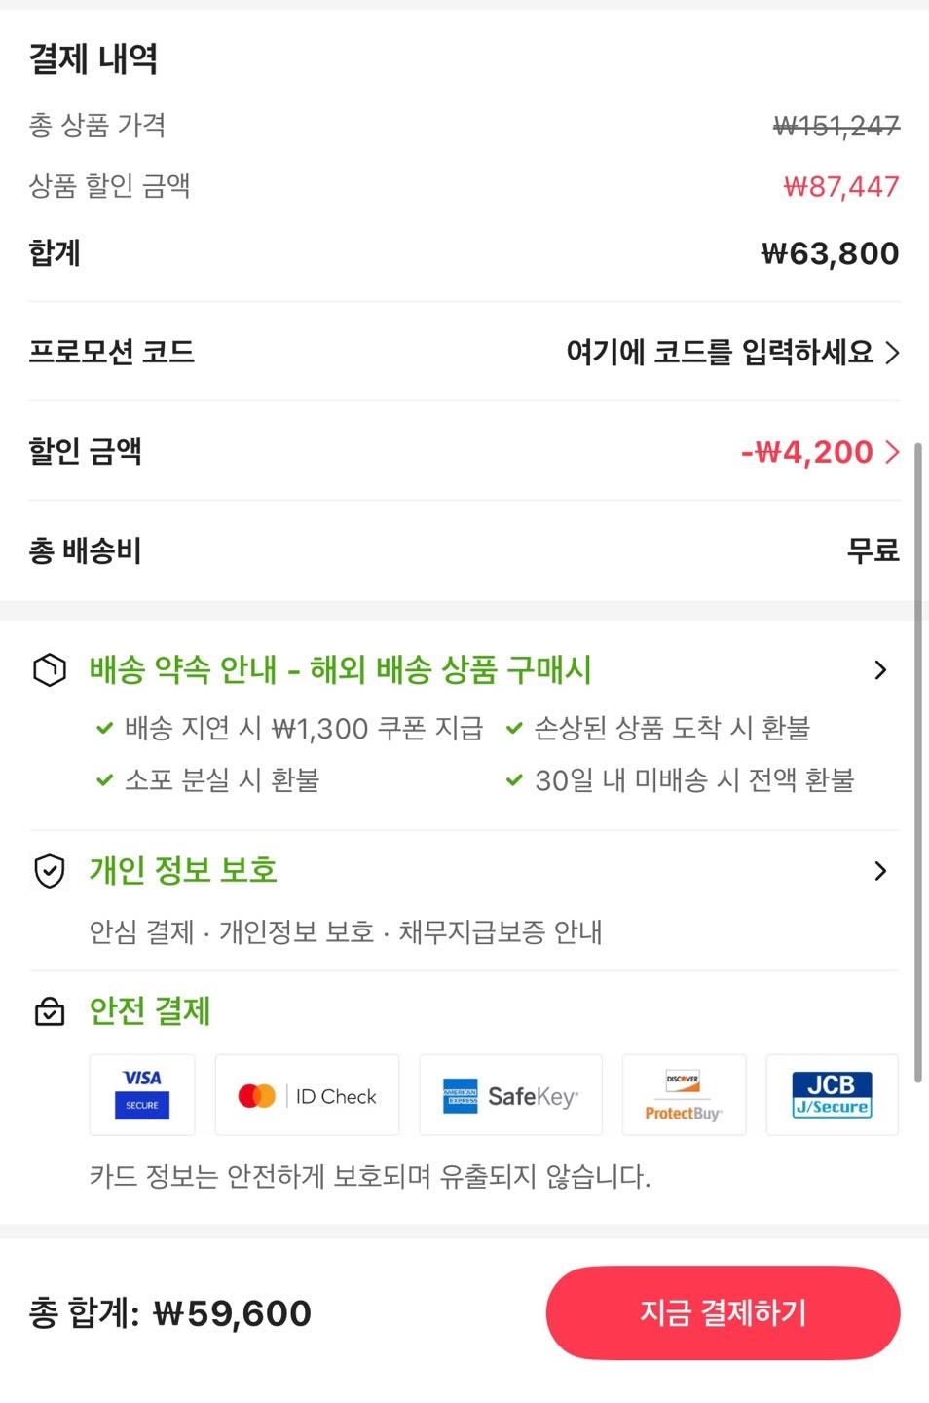This screenshot has width=929, height=1403.
Task: Click the American Express SafeKey logo
Action: coord(510,1095)
